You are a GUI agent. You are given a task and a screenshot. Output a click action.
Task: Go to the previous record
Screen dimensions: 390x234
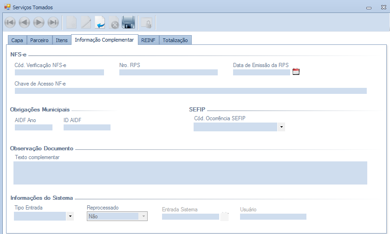(25, 22)
